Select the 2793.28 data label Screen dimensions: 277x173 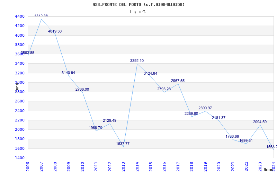click(164, 89)
